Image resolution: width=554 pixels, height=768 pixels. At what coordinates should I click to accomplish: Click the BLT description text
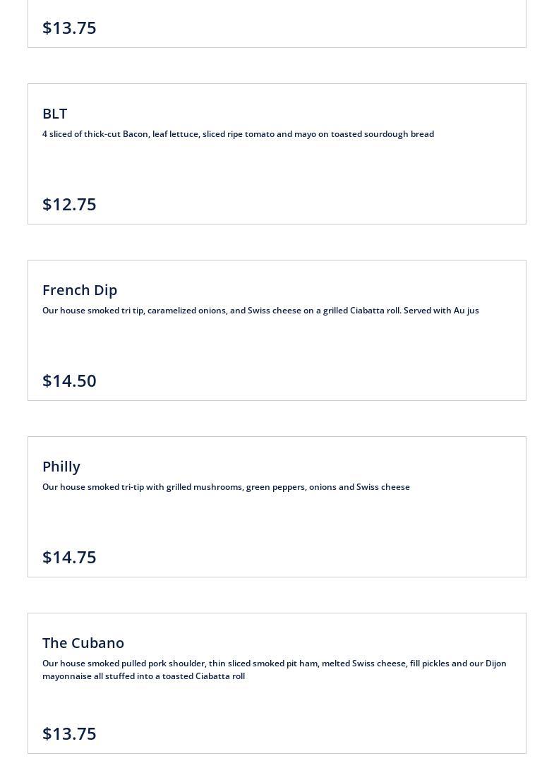[238, 134]
